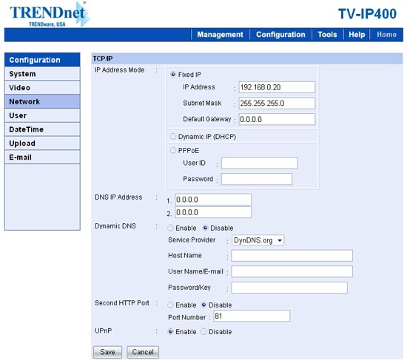The width and height of the screenshot is (407, 363).
Task: Click the Save button
Action: (x=107, y=352)
